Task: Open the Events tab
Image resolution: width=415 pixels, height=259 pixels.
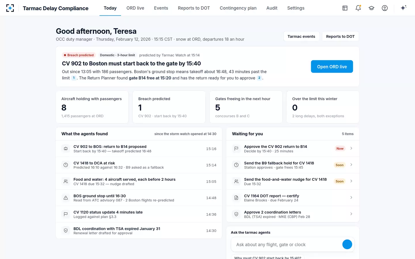Action: [x=161, y=8]
